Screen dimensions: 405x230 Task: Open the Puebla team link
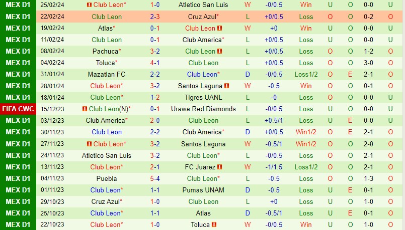pyautogui.click(x=107, y=178)
